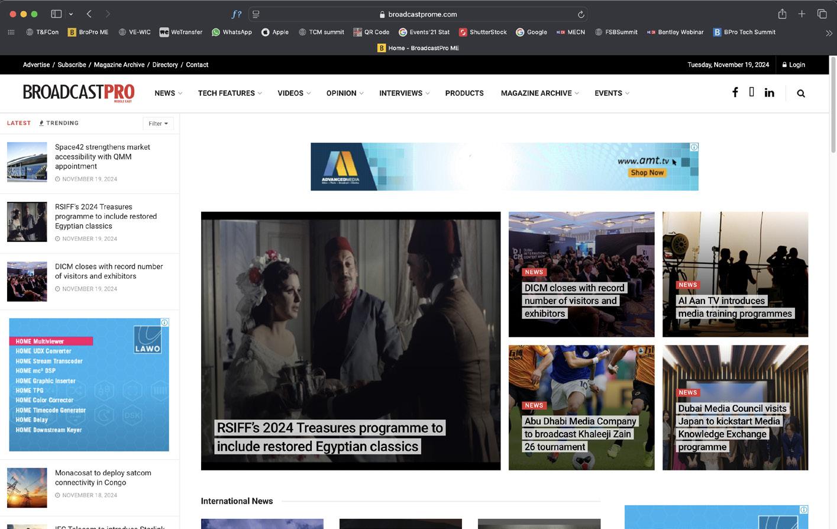
Task: Go back with the browser back arrow
Action: 89,14
